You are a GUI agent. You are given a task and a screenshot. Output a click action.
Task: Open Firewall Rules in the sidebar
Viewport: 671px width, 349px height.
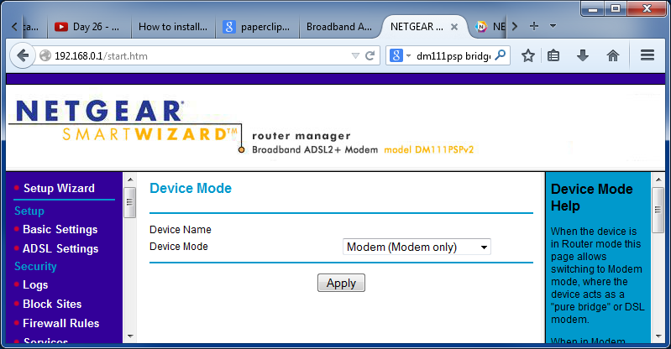60,323
